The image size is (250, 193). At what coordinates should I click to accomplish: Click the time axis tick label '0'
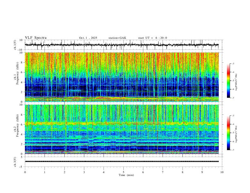point(25,172)
